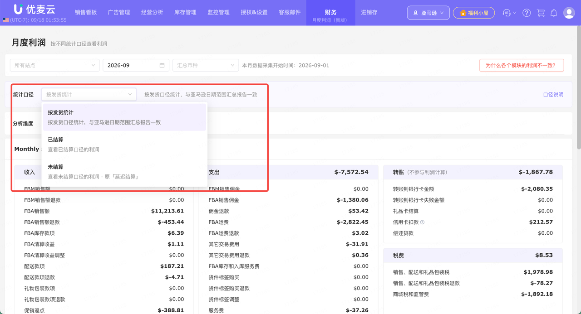581x314 pixels.
Task: Click the 税费 total $8.53
Action: pos(544,255)
